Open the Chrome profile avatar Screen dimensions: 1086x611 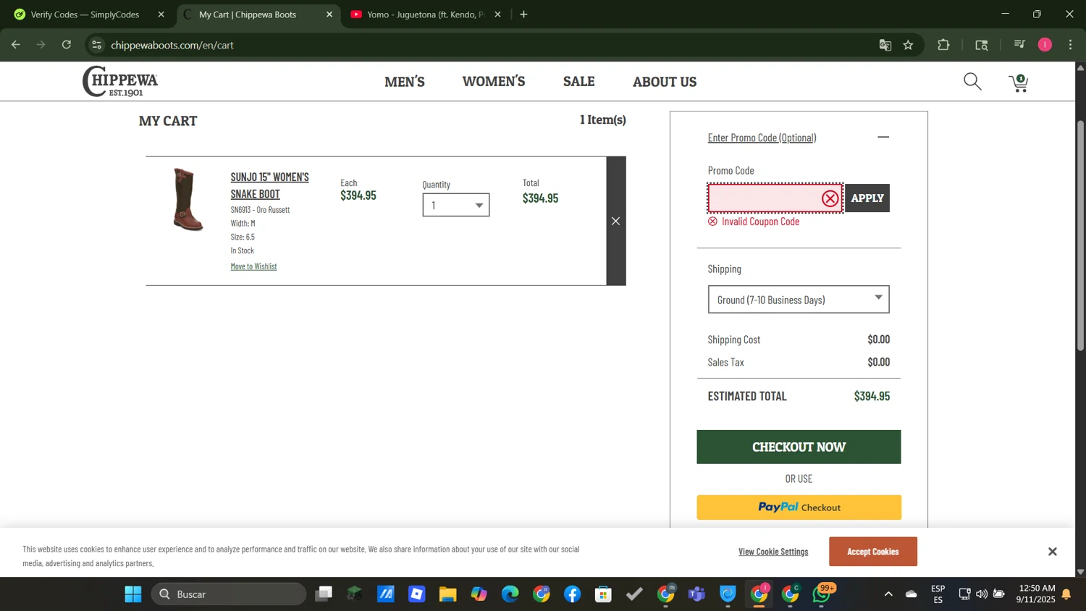[1045, 45]
